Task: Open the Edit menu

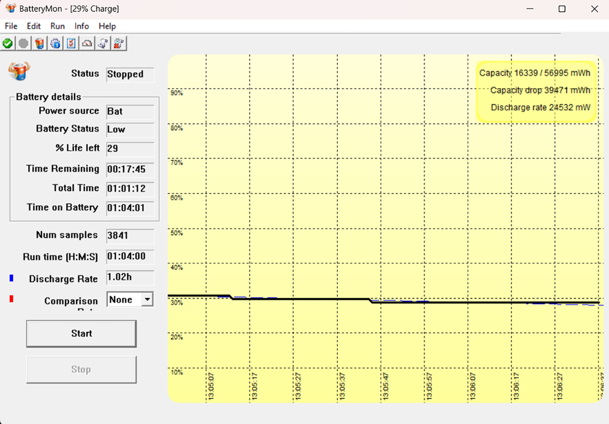Action: coord(34,26)
